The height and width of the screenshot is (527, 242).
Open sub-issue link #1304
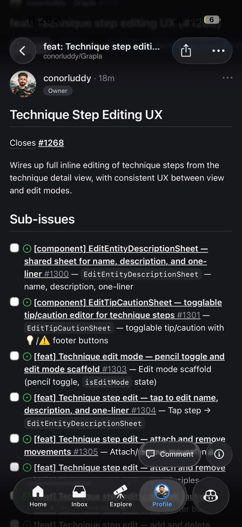pyautogui.click(x=143, y=410)
